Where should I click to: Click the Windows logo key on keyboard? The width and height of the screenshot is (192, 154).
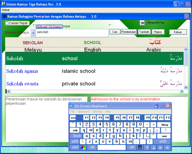[x=83, y=147]
